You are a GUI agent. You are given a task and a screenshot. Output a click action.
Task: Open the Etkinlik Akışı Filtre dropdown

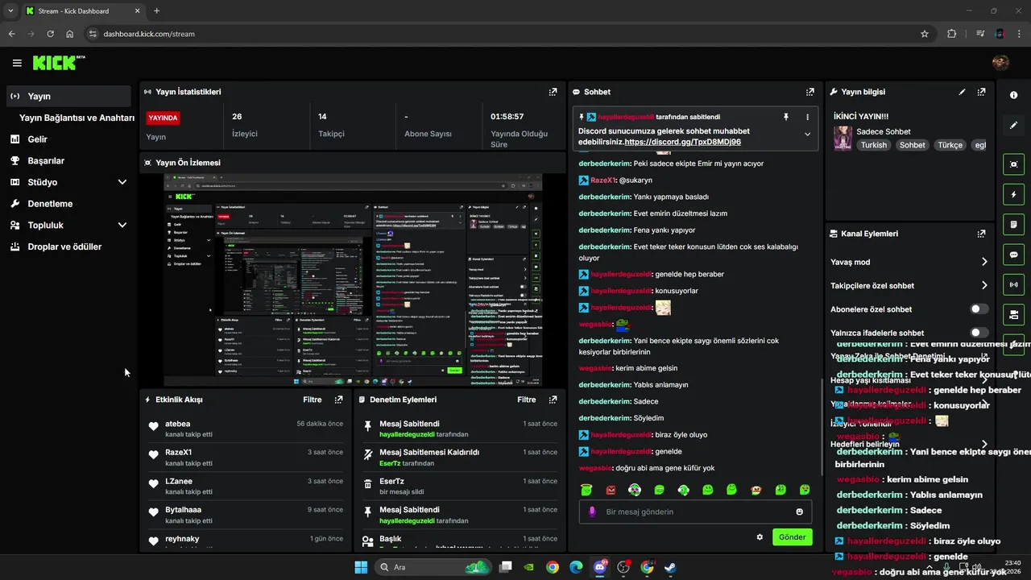[313, 400]
